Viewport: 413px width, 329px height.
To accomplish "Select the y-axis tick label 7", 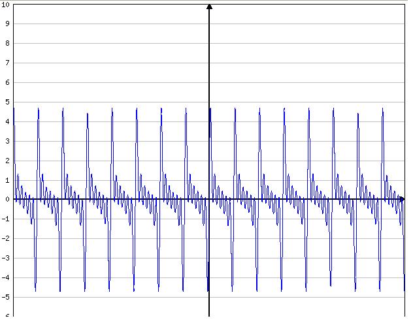I will pos(7,63).
